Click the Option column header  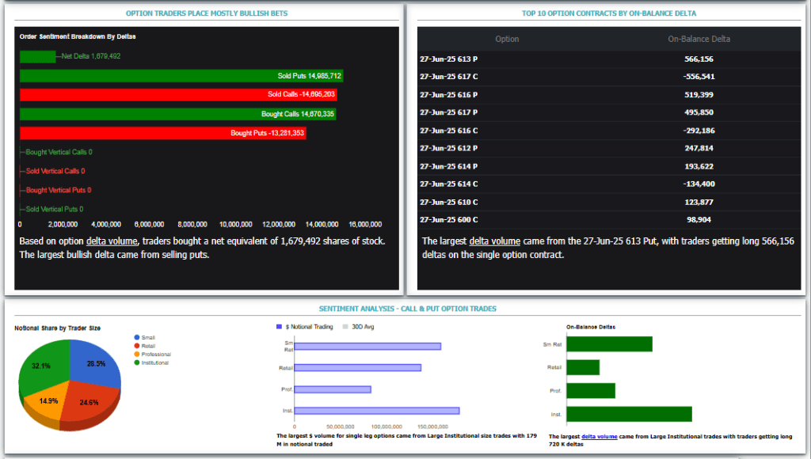pos(507,39)
